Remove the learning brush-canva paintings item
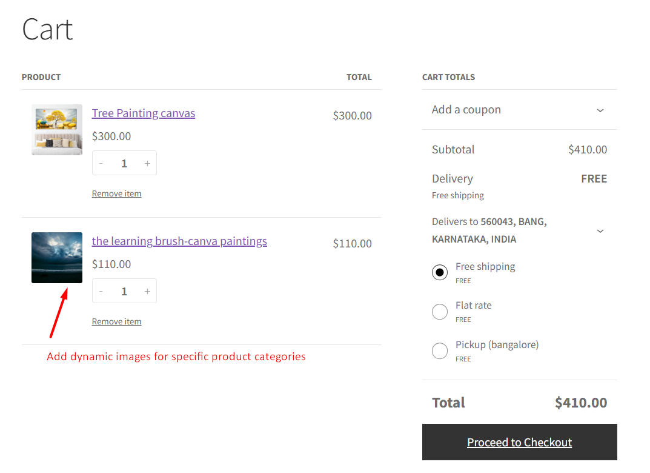 [x=116, y=322]
